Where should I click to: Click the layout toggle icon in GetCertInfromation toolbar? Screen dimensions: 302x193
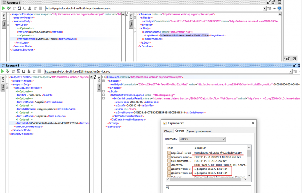point(295,71)
